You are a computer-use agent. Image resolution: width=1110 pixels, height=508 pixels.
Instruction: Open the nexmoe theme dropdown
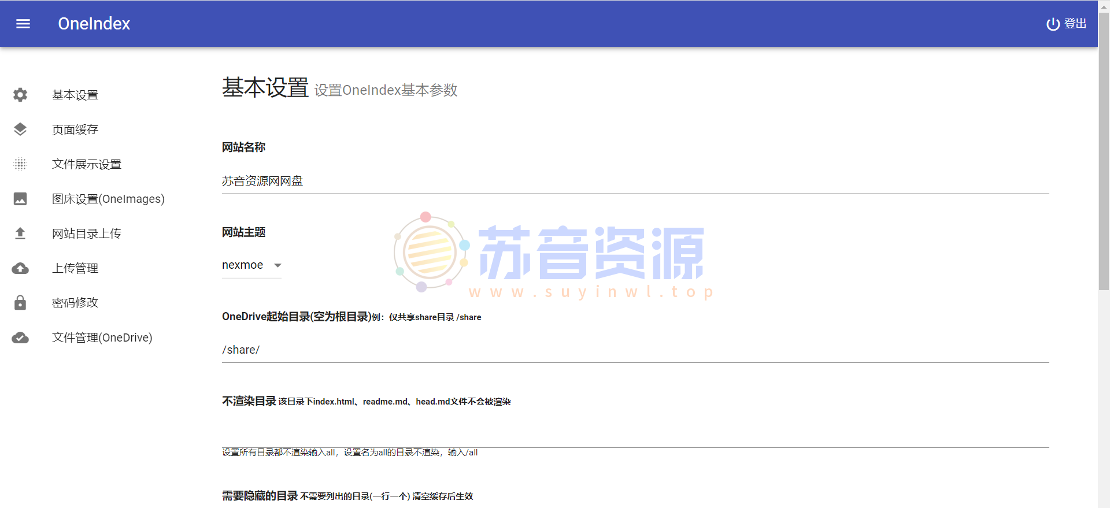coord(252,265)
